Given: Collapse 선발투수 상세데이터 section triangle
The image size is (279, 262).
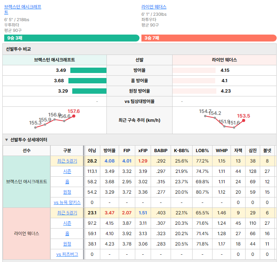Looking at the screenshot, I should [x=7, y=140].
